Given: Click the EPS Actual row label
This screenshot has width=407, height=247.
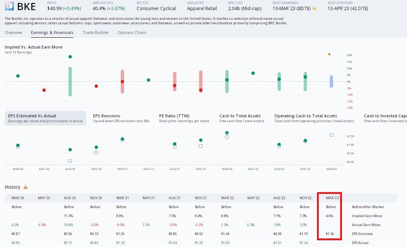Looking at the screenshot, I should [x=360, y=243].
